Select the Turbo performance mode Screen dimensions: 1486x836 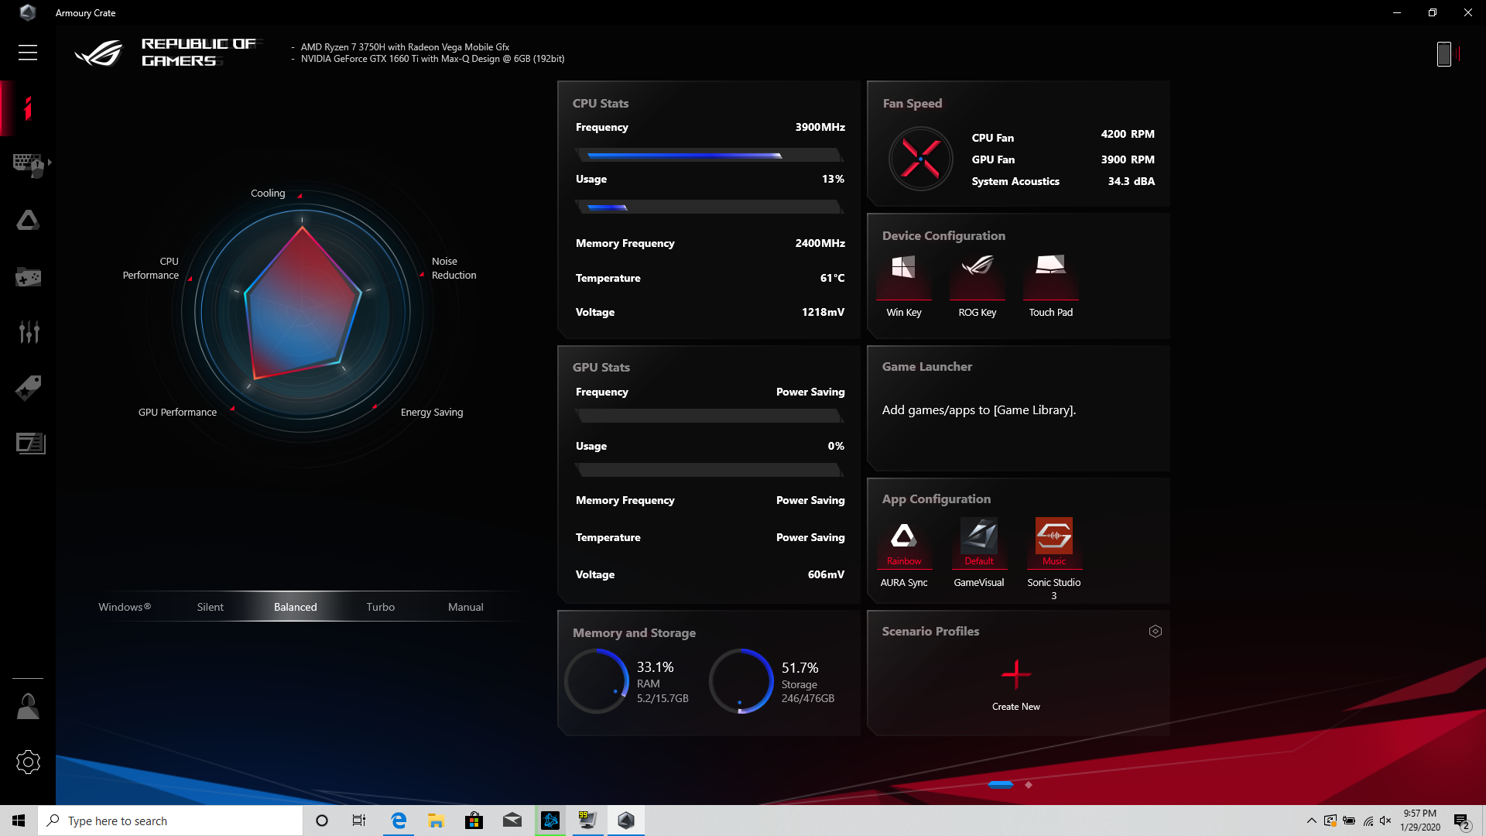[380, 607]
